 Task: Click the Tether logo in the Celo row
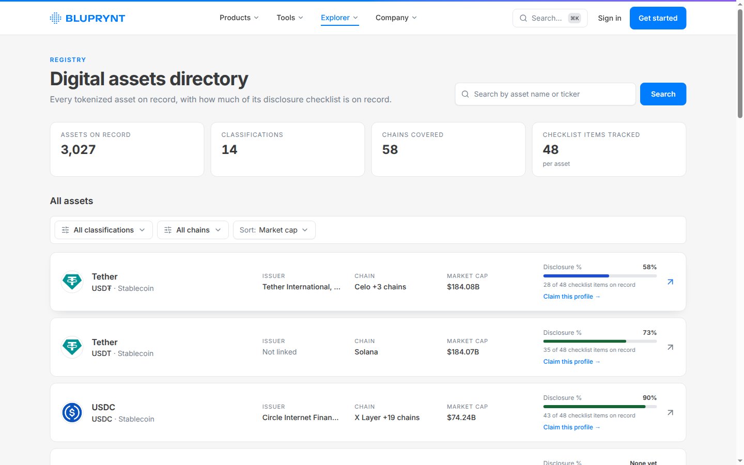click(x=72, y=282)
